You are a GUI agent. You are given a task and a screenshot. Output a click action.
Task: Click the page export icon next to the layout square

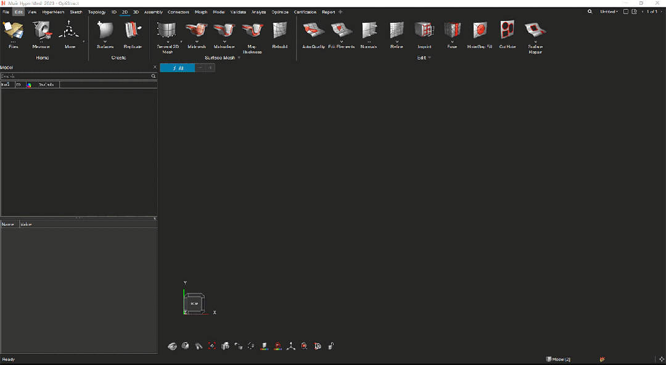(634, 12)
